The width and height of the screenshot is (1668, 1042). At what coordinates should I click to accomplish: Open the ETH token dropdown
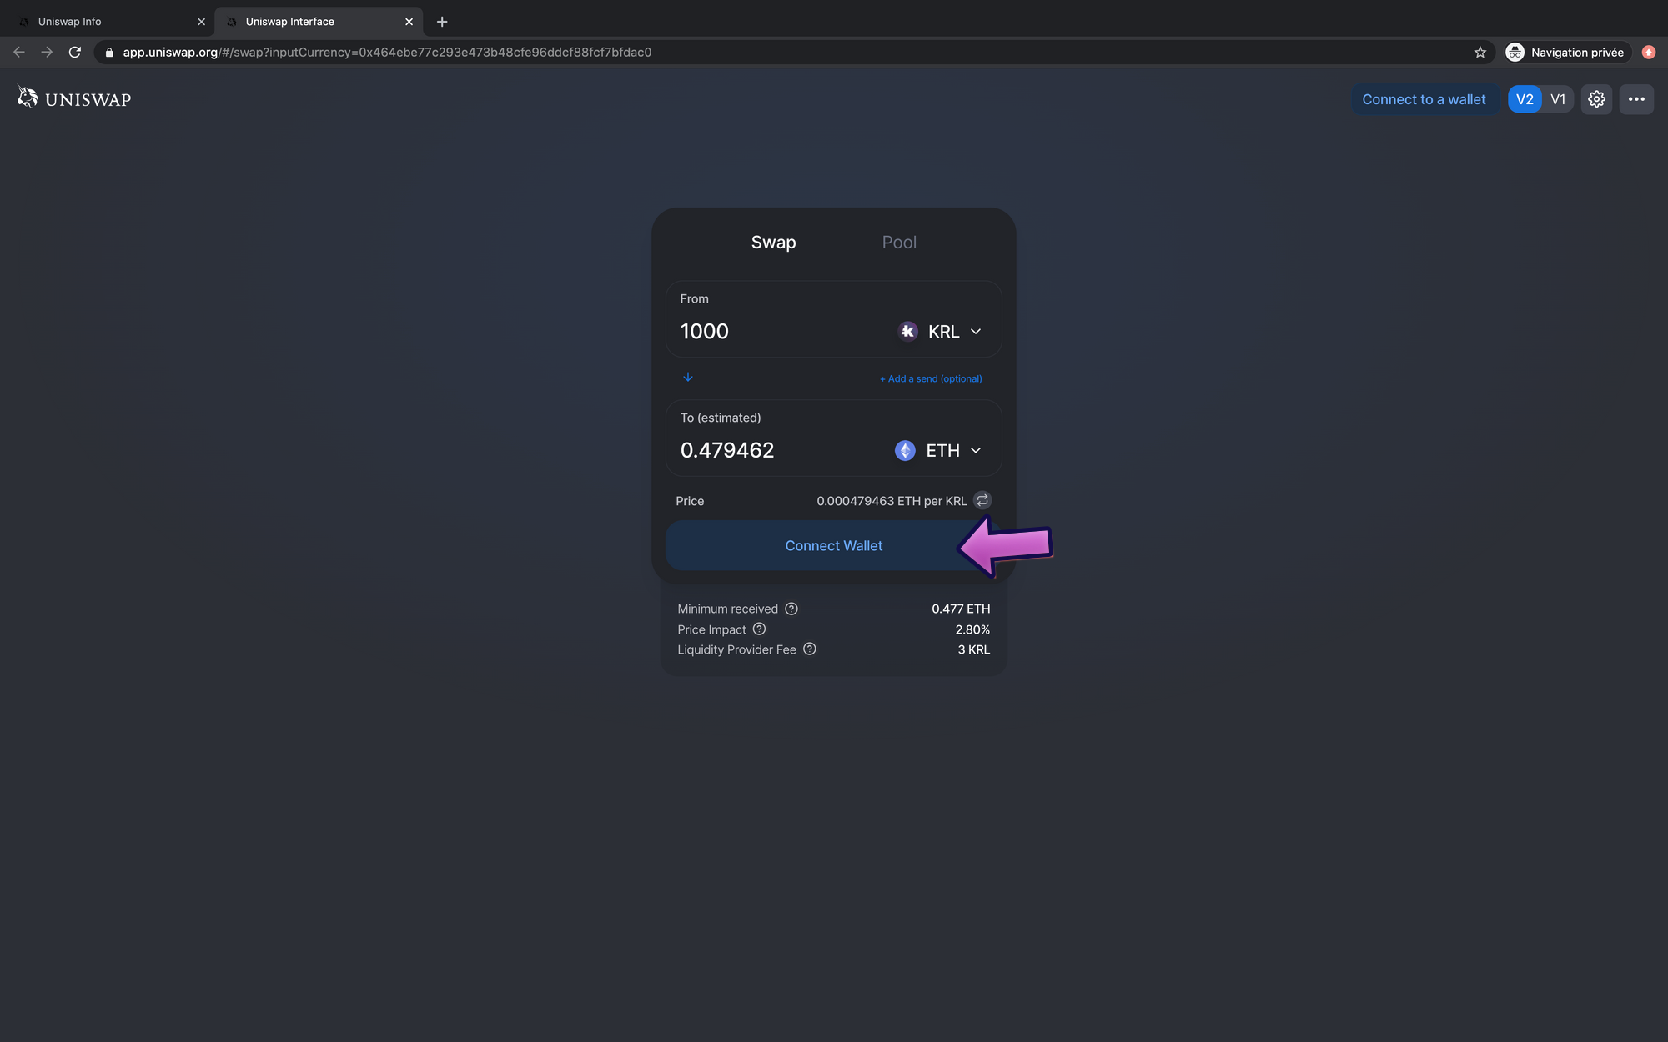click(x=939, y=451)
